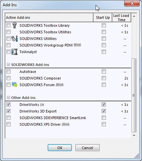142x161 pixels.
Task: Disable DriveWorks 3D Export Start Up checkbox
Action: 104,111
